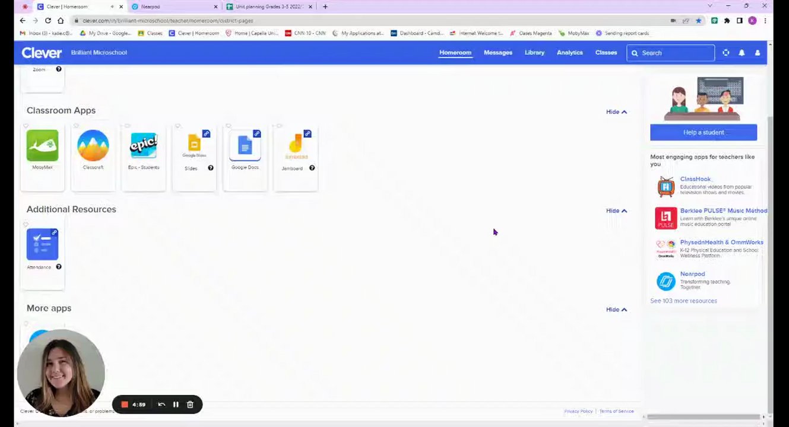Screen dimensions: 789x427
Task: Bookmark this page with the star icon
Action: point(699,20)
